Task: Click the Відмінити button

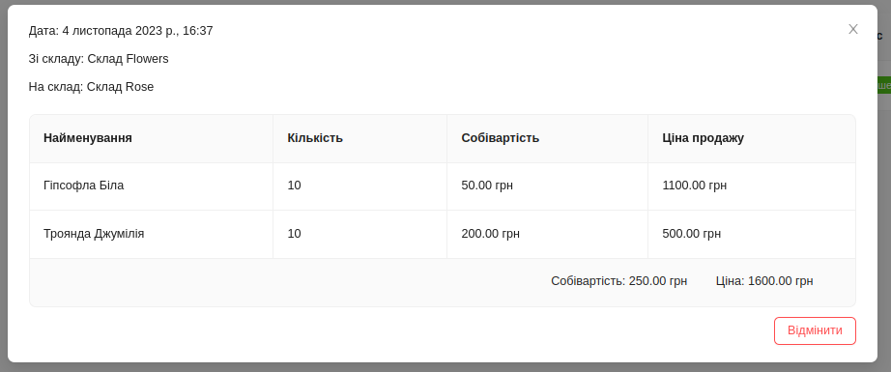Action: [x=815, y=331]
